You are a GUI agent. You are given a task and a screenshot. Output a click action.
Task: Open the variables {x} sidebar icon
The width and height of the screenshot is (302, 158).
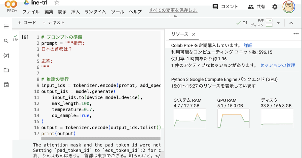point(6,55)
